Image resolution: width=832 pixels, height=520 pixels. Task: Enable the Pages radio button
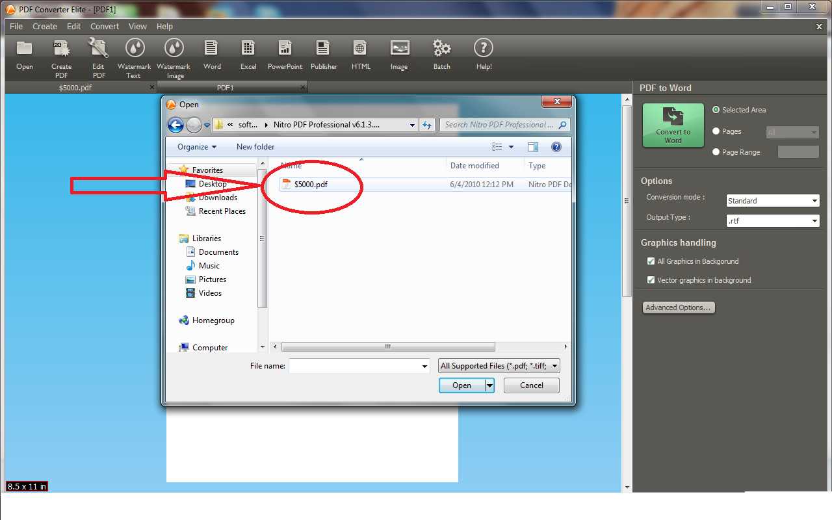pyautogui.click(x=716, y=131)
